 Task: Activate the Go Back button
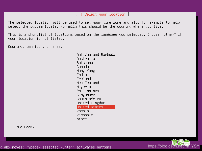pos(25,127)
